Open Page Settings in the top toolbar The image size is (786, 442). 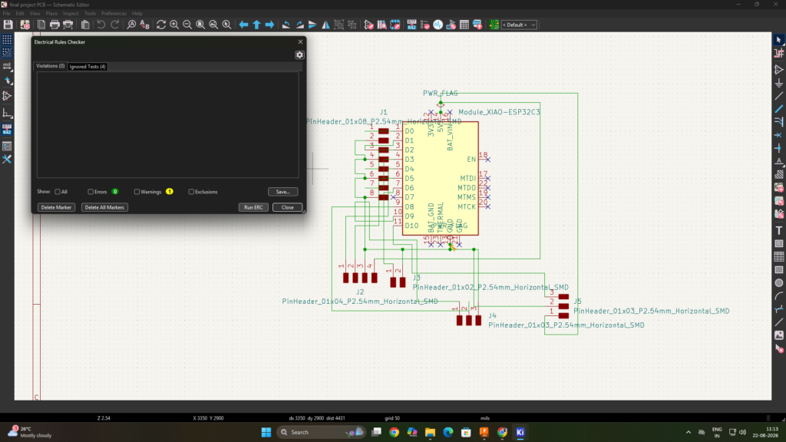[41, 25]
